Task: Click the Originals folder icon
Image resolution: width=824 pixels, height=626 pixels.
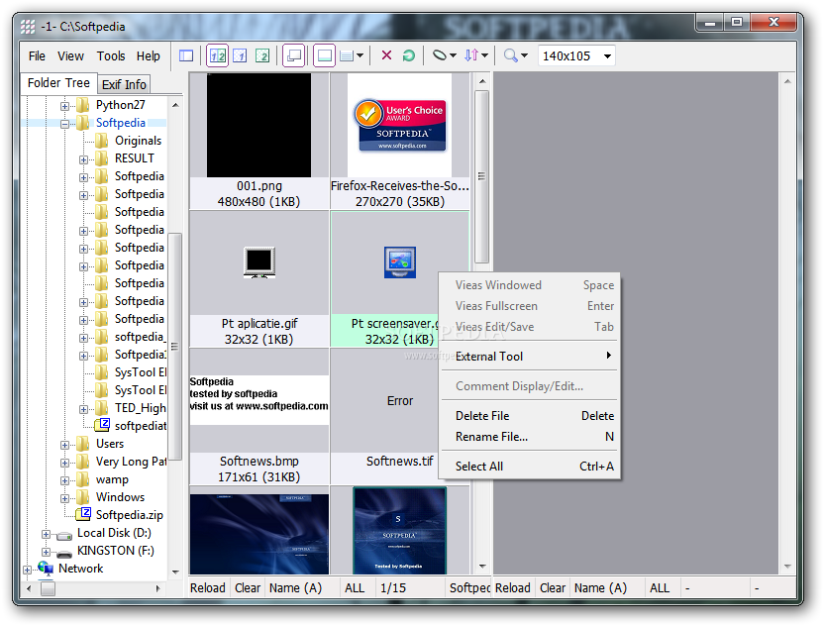Action: click(101, 141)
